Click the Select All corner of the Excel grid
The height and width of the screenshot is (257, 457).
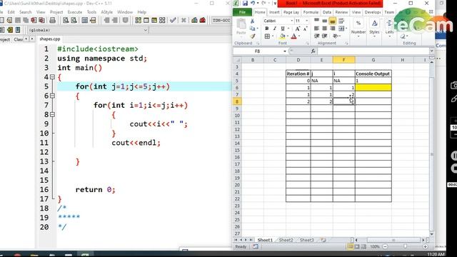pyautogui.click(x=238, y=60)
